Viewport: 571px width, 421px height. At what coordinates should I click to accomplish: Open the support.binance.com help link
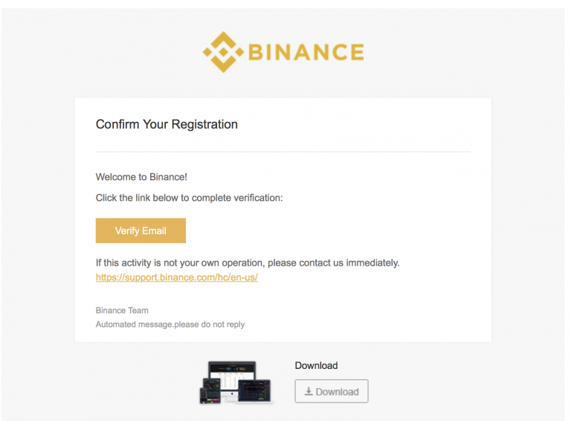[x=177, y=277]
